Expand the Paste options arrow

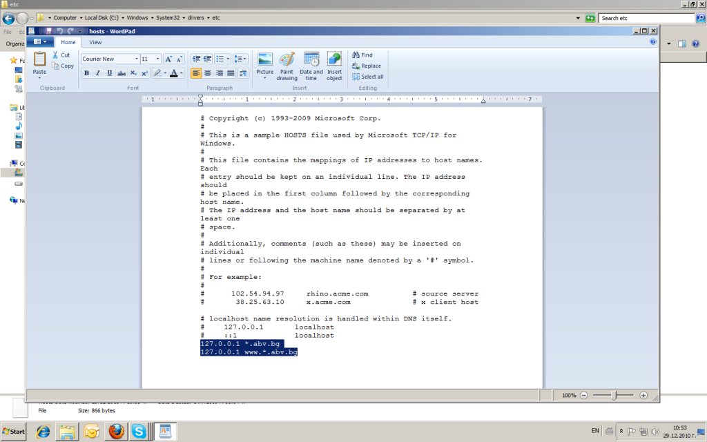tap(39, 78)
